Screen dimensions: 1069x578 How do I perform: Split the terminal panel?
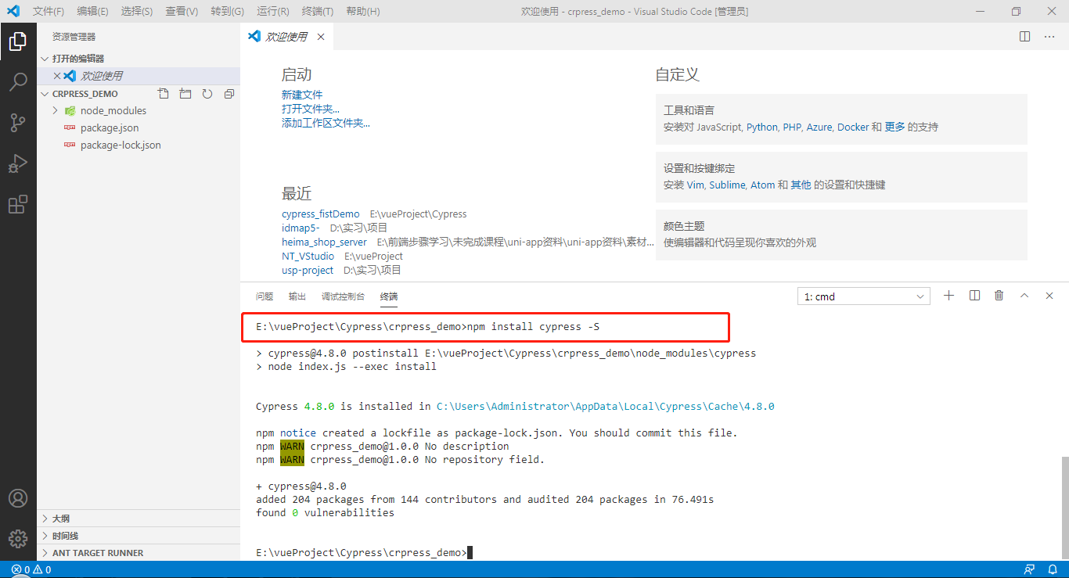tap(974, 296)
